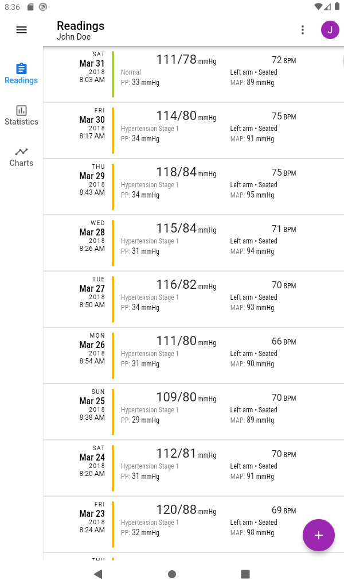Open the Mar 23 reading 120/88
The image size is (344, 588).
point(194,524)
